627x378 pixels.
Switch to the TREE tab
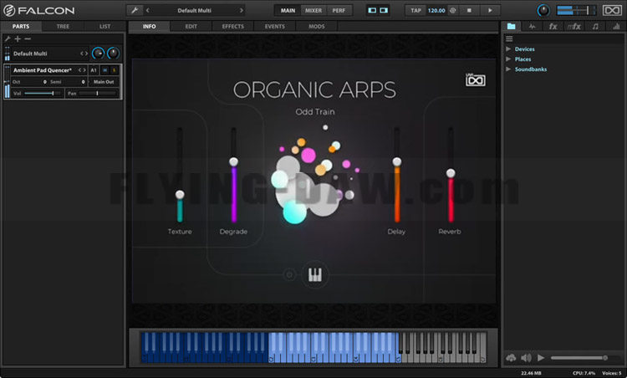63,27
